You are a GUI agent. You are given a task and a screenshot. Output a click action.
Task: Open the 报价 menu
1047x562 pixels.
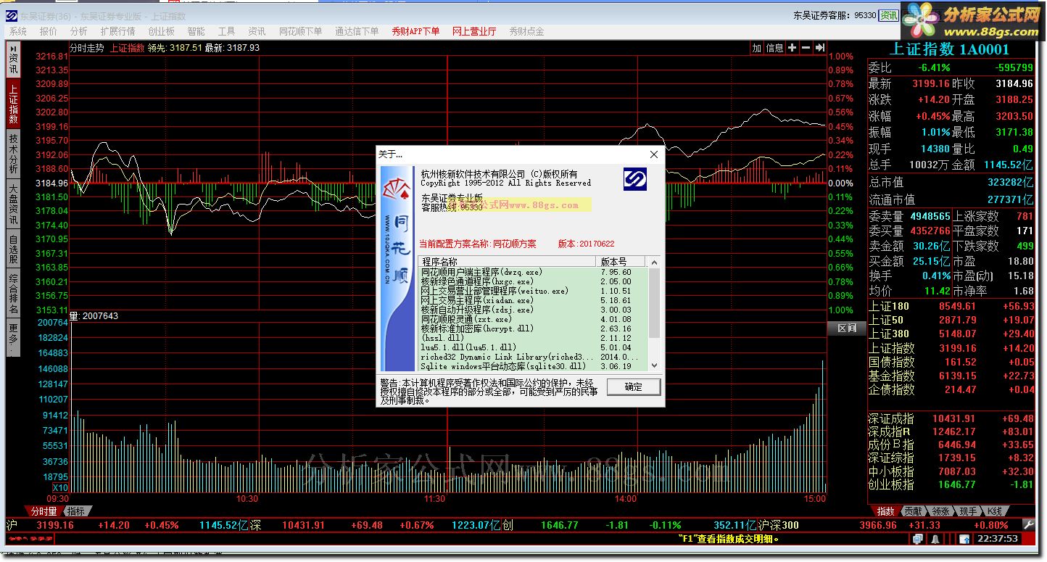(49, 31)
